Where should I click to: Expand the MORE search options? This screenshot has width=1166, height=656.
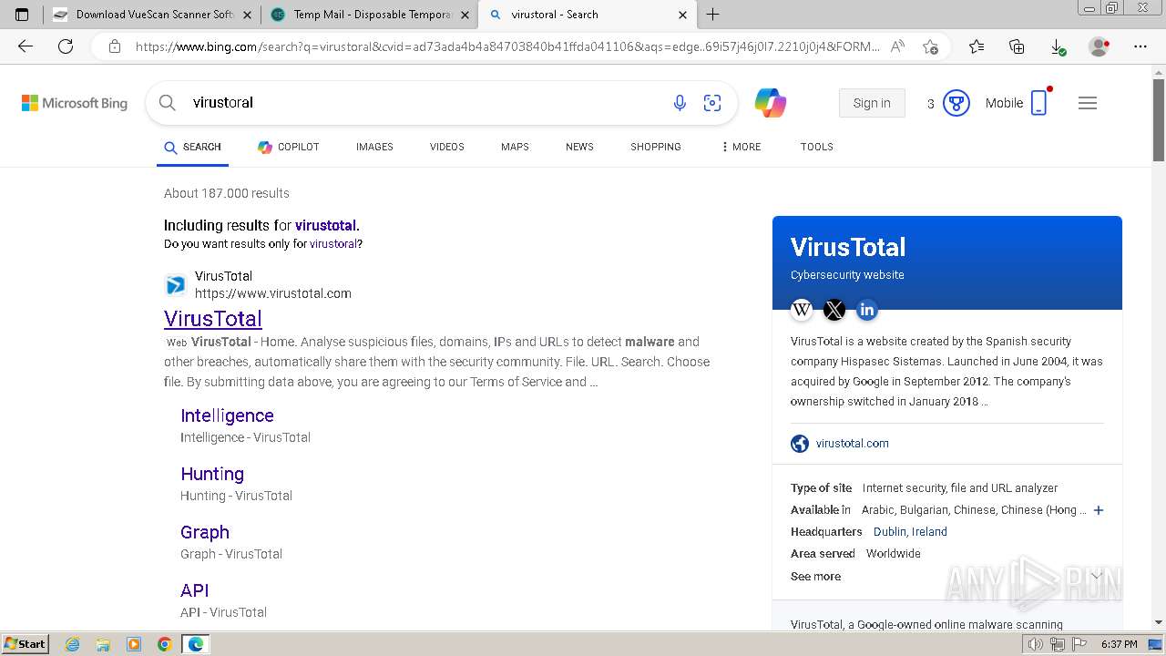click(x=741, y=147)
